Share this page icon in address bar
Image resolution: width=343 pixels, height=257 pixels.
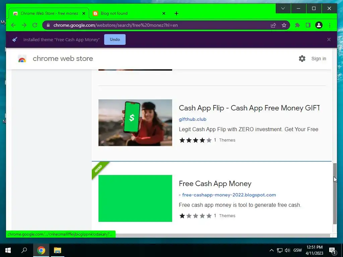pos(273,25)
